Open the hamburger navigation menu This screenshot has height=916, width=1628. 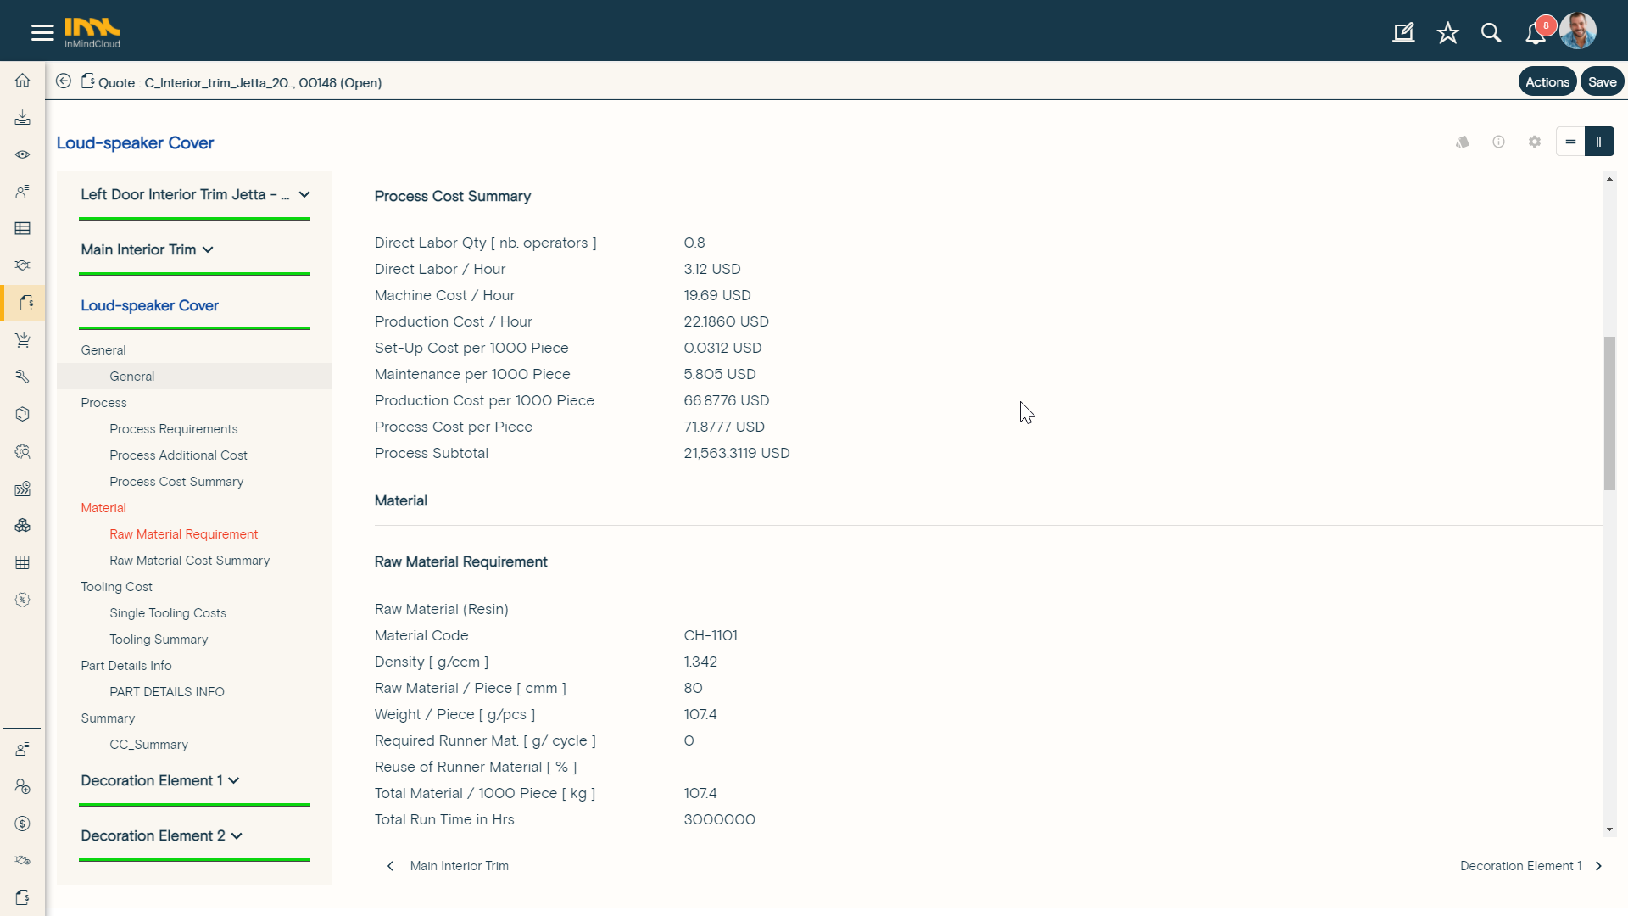pos(42,32)
